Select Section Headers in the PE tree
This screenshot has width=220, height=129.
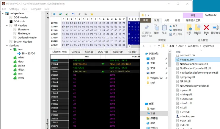23,42
